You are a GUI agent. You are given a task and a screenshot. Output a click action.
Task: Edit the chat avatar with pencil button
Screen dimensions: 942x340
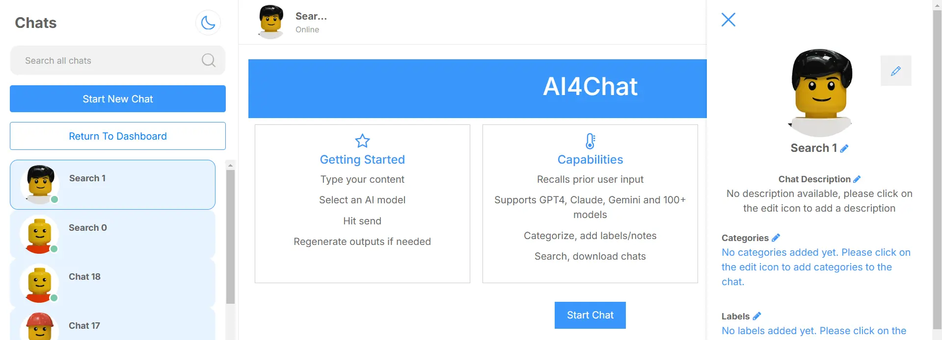coord(896,71)
